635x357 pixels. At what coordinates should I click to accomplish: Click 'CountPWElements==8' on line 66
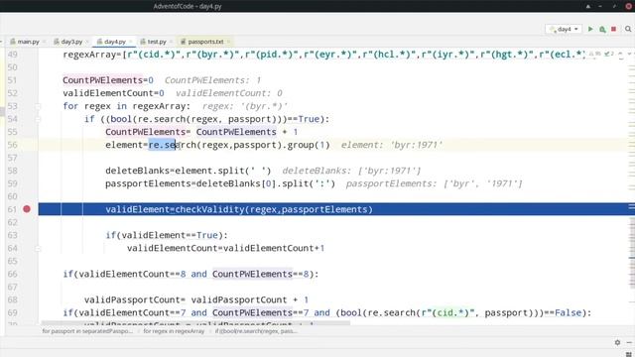[x=260, y=274]
